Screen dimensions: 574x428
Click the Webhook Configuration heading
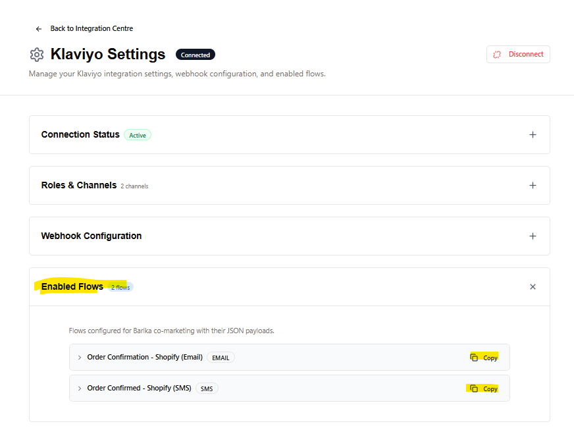click(91, 236)
